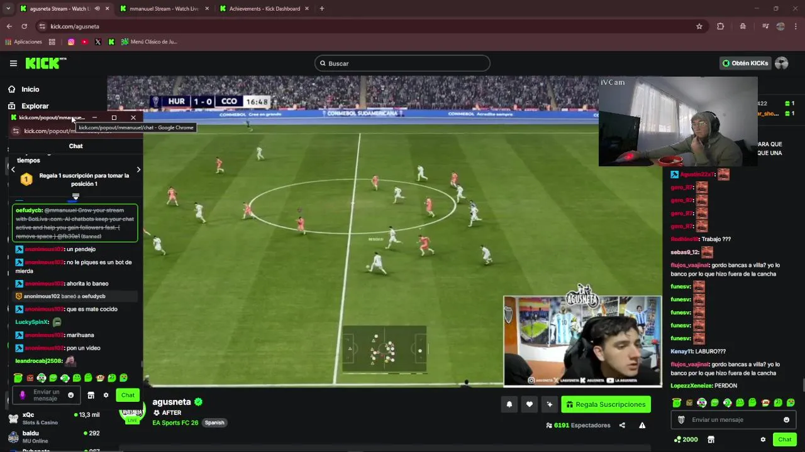Open Menú Clásico de Ju... bookmark
The height and width of the screenshot is (452, 805).
150,42
